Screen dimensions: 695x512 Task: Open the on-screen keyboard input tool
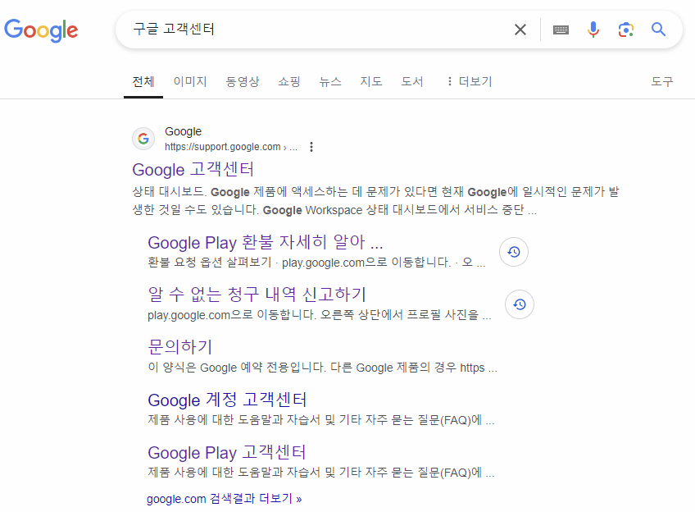click(x=561, y=30)
